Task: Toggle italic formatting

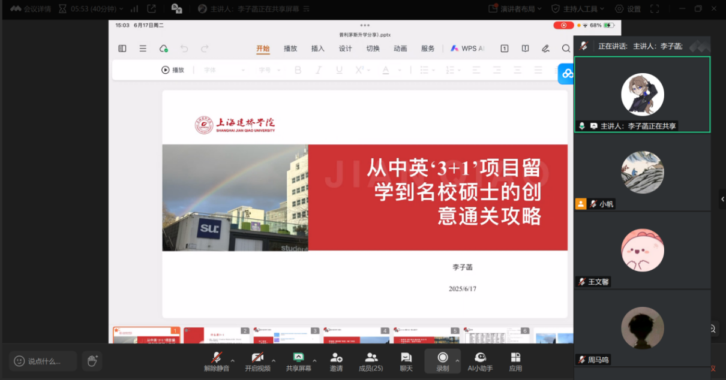Action: tap(319, 70)
